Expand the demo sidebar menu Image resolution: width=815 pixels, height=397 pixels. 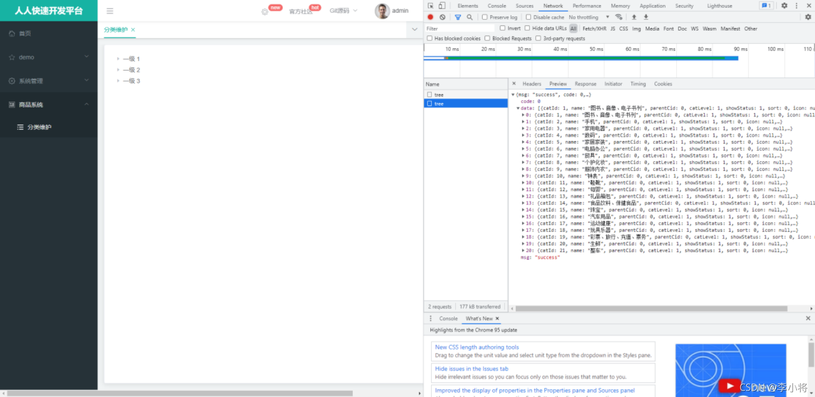click(49, 57)
